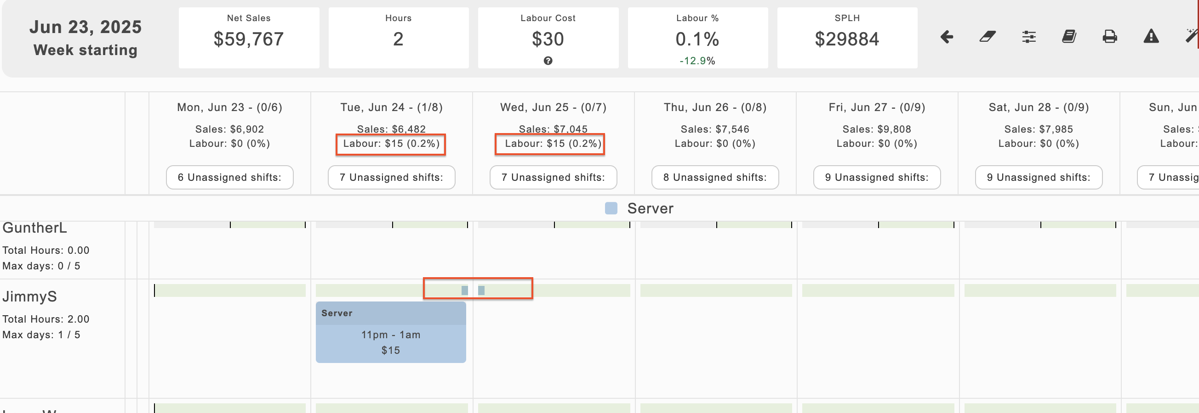The height and width of the screenshot is (413, 1199).
Task: Show warnings via the triangle alert icon
Action: 1151,37
